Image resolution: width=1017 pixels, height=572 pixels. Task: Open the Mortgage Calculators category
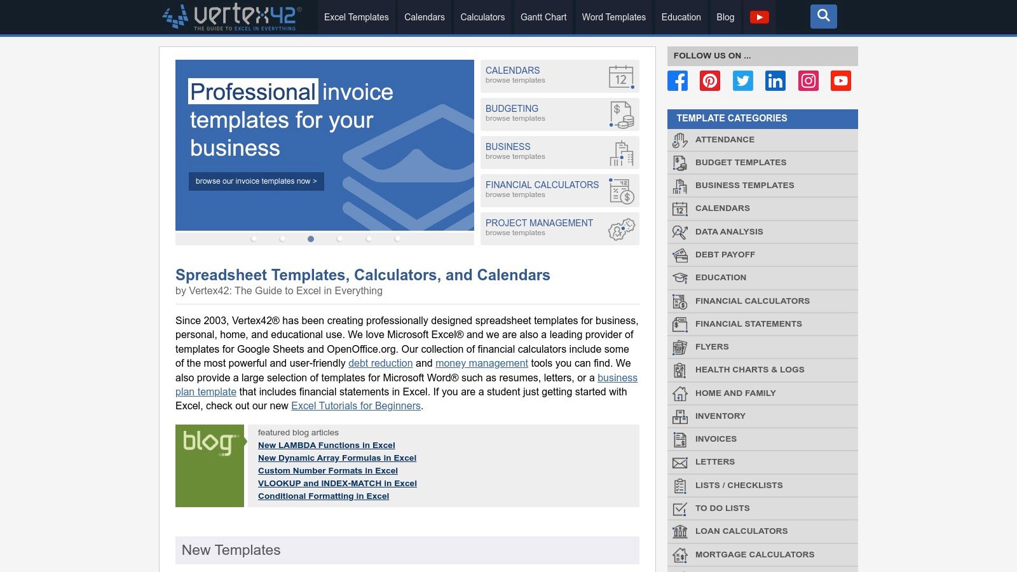(763, 555)
